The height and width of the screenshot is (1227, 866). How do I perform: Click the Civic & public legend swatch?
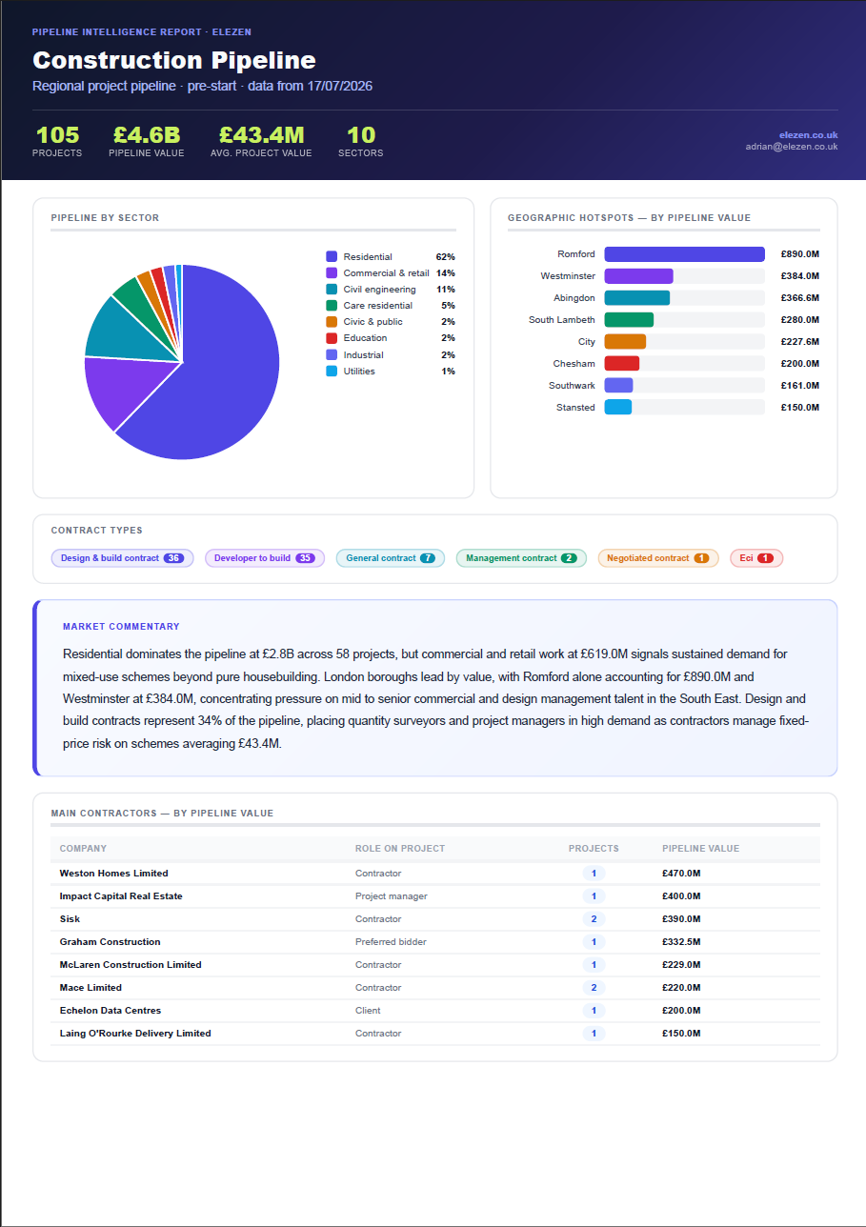332,322
